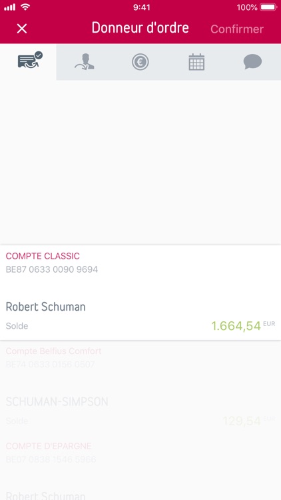Open the euro amount step icon

(140, 62)
